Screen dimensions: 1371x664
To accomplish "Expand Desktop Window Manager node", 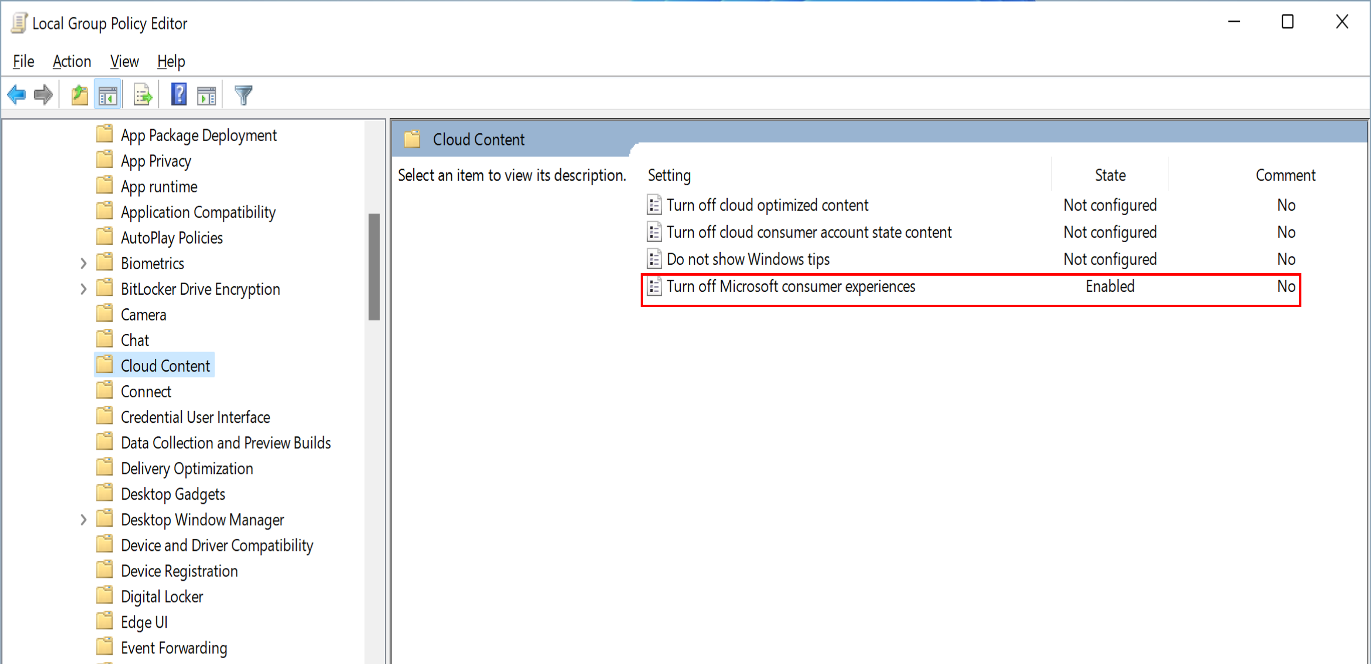I will tap(84, 519).
